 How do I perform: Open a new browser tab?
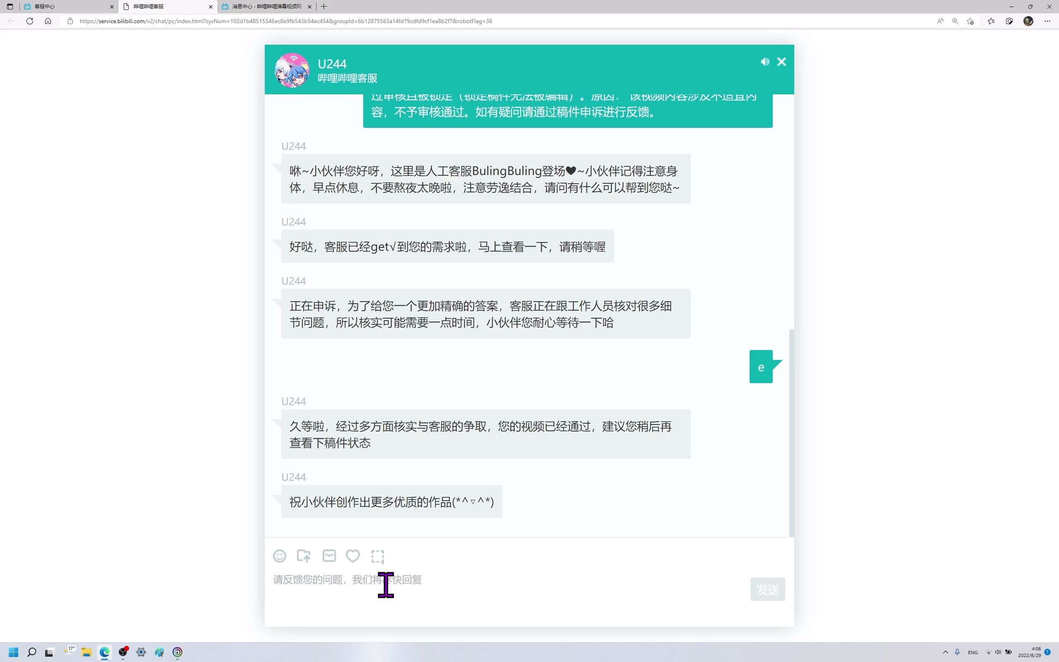pyautogui.click(x=324, y=7)
